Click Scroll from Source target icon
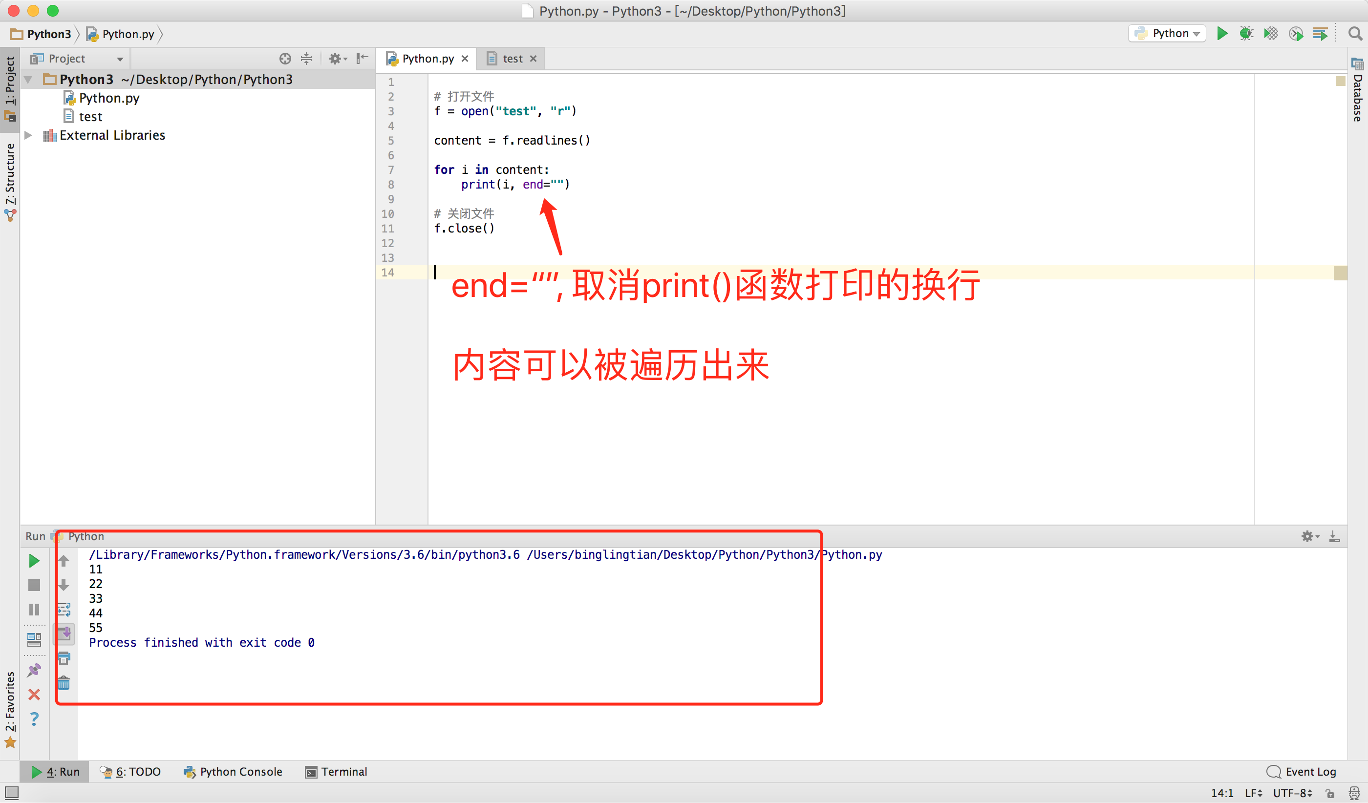 (285, 59)
